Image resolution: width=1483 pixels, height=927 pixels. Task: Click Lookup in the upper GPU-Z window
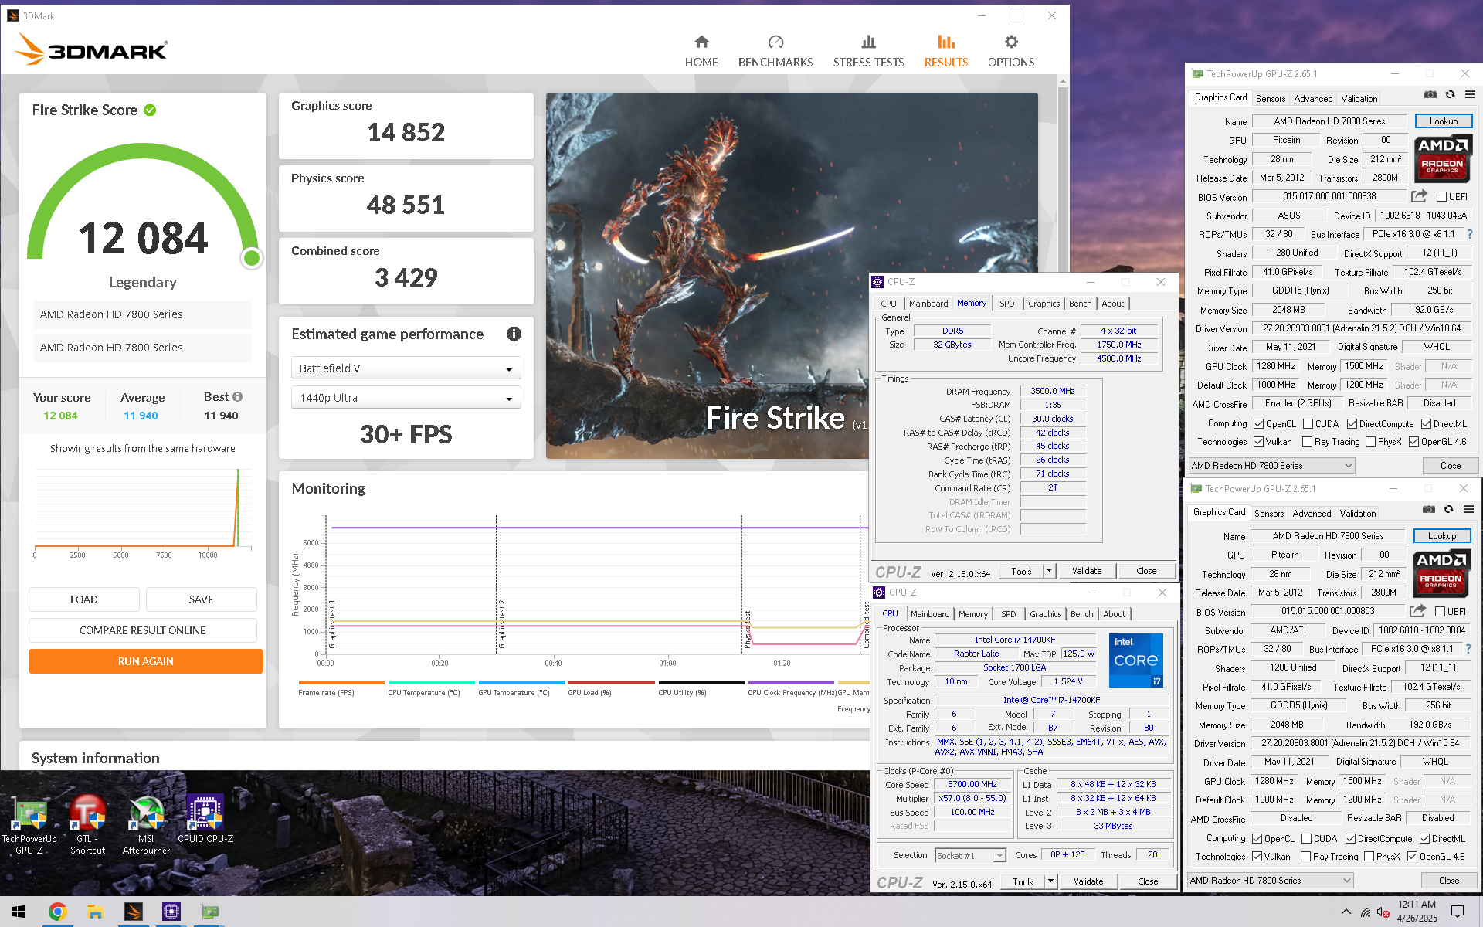(1444, 121)
